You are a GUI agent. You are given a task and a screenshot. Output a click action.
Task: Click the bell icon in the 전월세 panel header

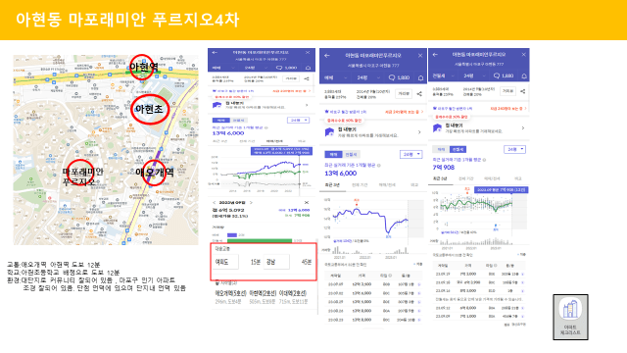click(x=524, y=76)
